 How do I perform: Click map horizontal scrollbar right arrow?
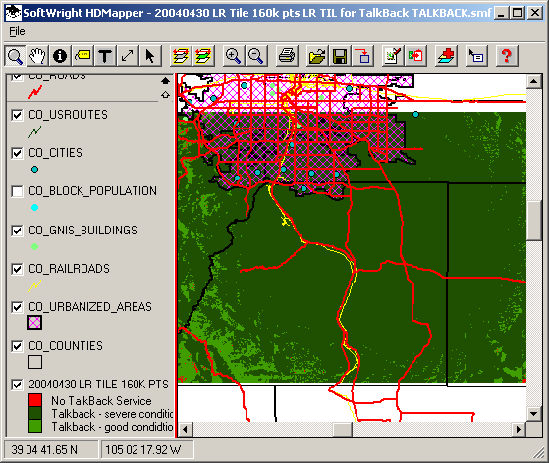point(519,429)
